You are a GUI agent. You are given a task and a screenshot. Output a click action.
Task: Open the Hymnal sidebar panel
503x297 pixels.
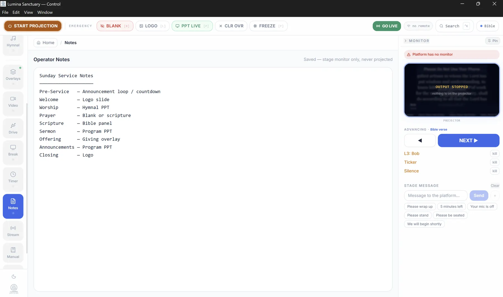pyautogui.click(x=13, y=45)
